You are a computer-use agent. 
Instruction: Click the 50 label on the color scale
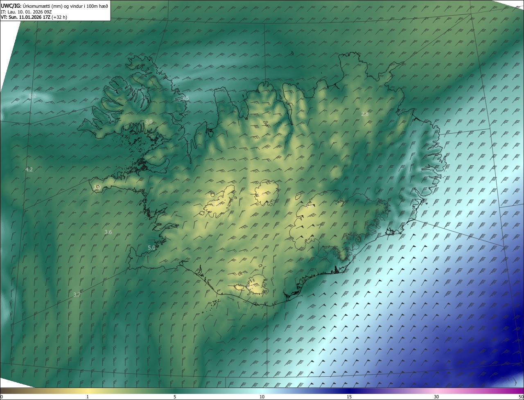point(521,397)
